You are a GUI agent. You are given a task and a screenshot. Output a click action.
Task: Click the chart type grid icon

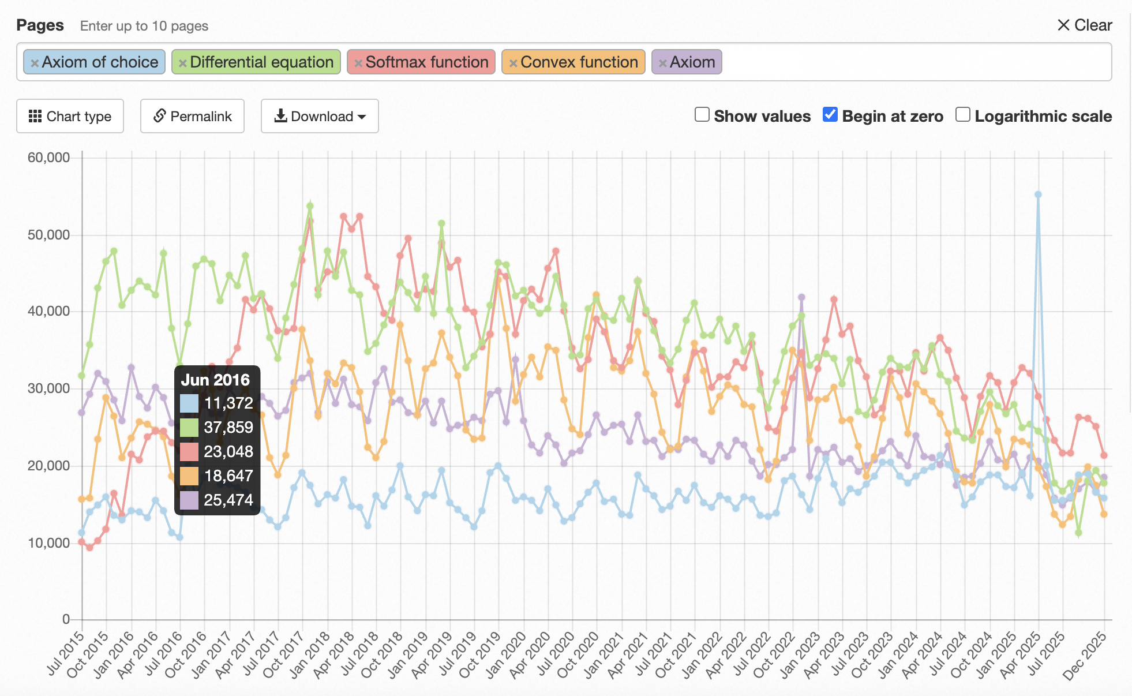[x=35, y=116]
